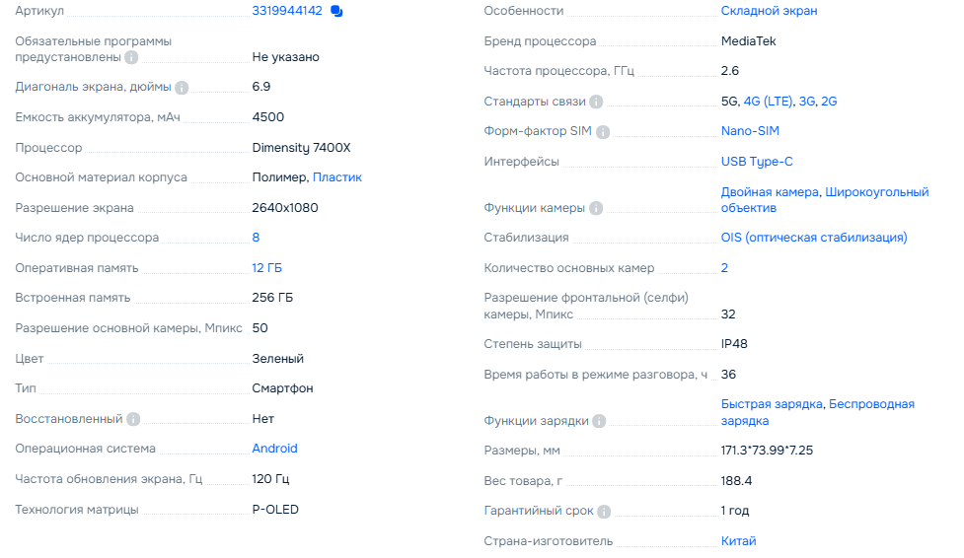Click info icon beside Функции камеры

pyautogui.click(x=596, y=208)
